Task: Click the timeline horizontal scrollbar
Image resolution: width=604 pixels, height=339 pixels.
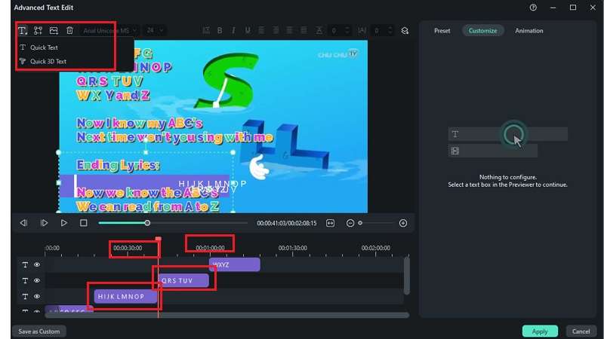Action: [227, 315]
